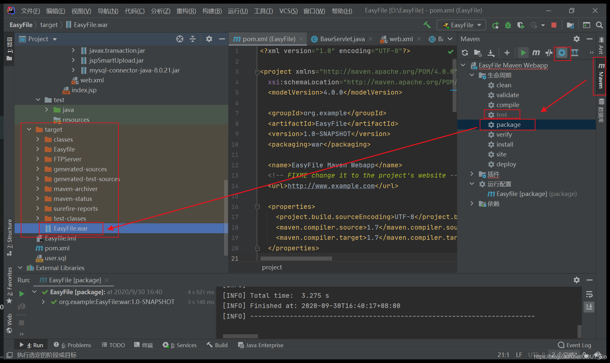This screenshot has height=363, width=610.
Task: Open the www.example.com link in pom.xml
Action: tap(331, 186)
